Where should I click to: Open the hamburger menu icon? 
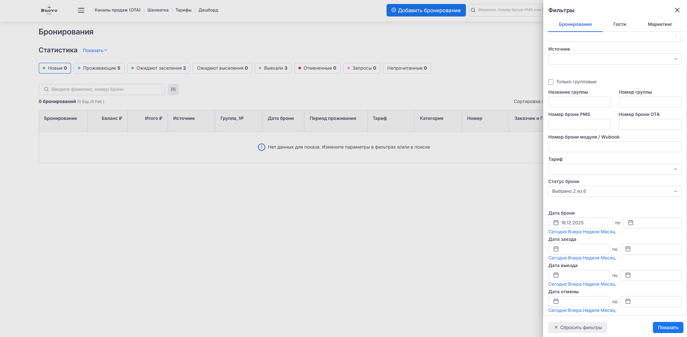81,10
